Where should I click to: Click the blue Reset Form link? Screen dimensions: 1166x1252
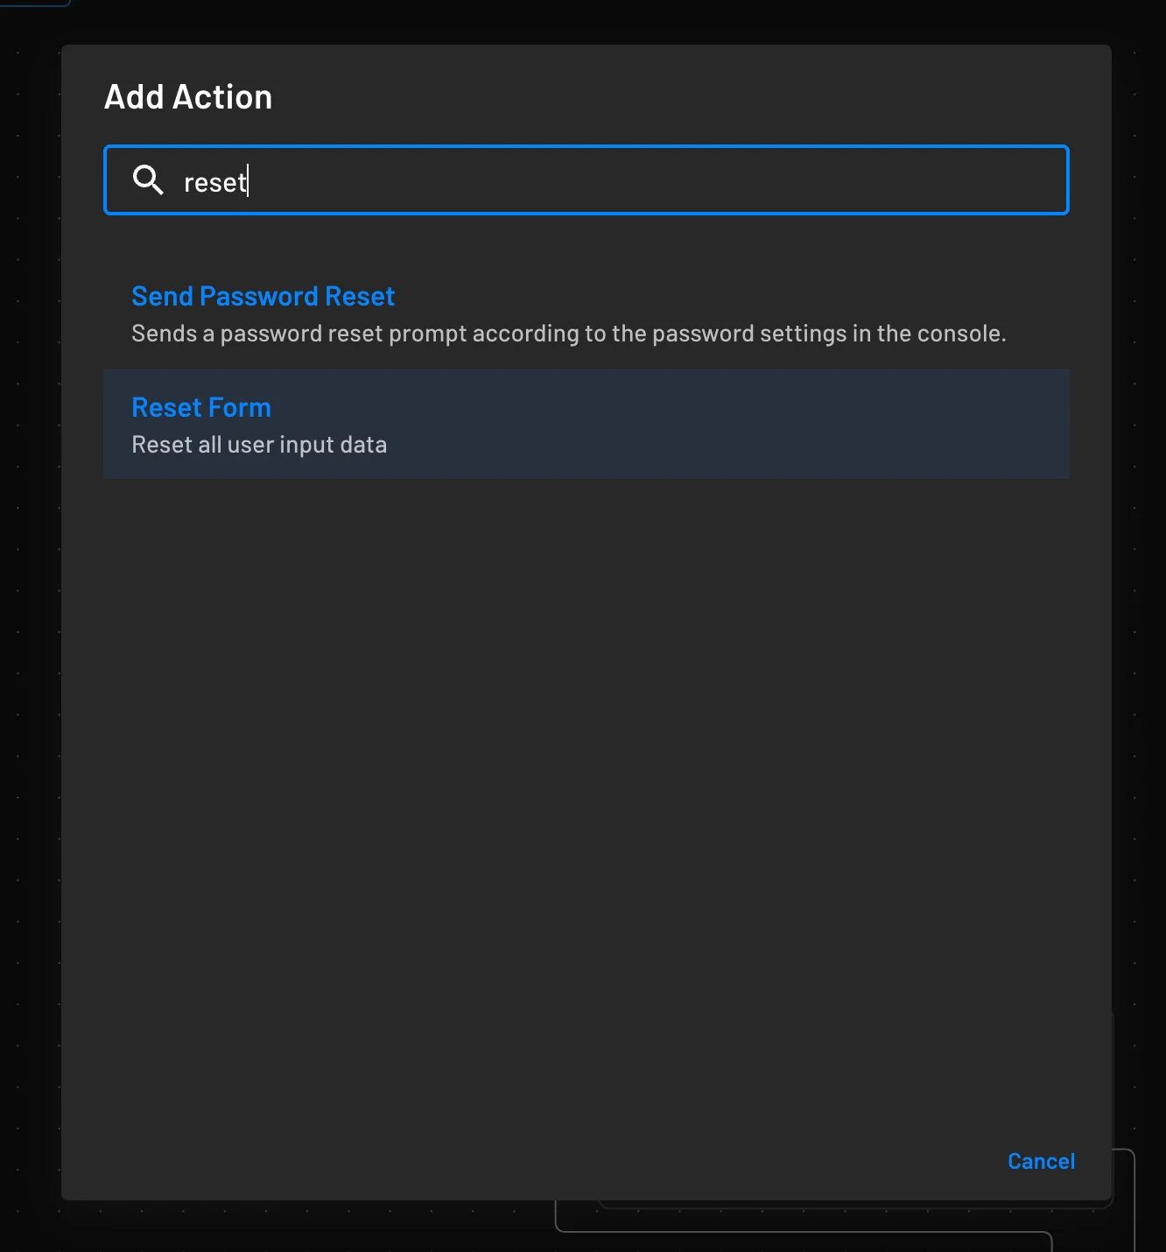[x=200, y=407]
